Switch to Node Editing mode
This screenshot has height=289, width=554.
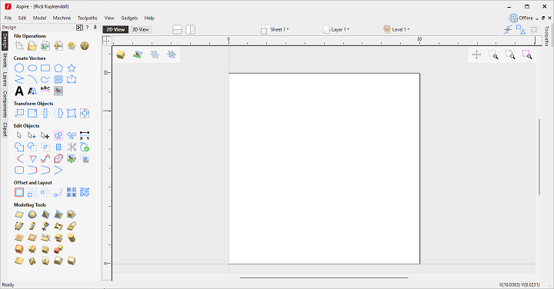point(32,135)
